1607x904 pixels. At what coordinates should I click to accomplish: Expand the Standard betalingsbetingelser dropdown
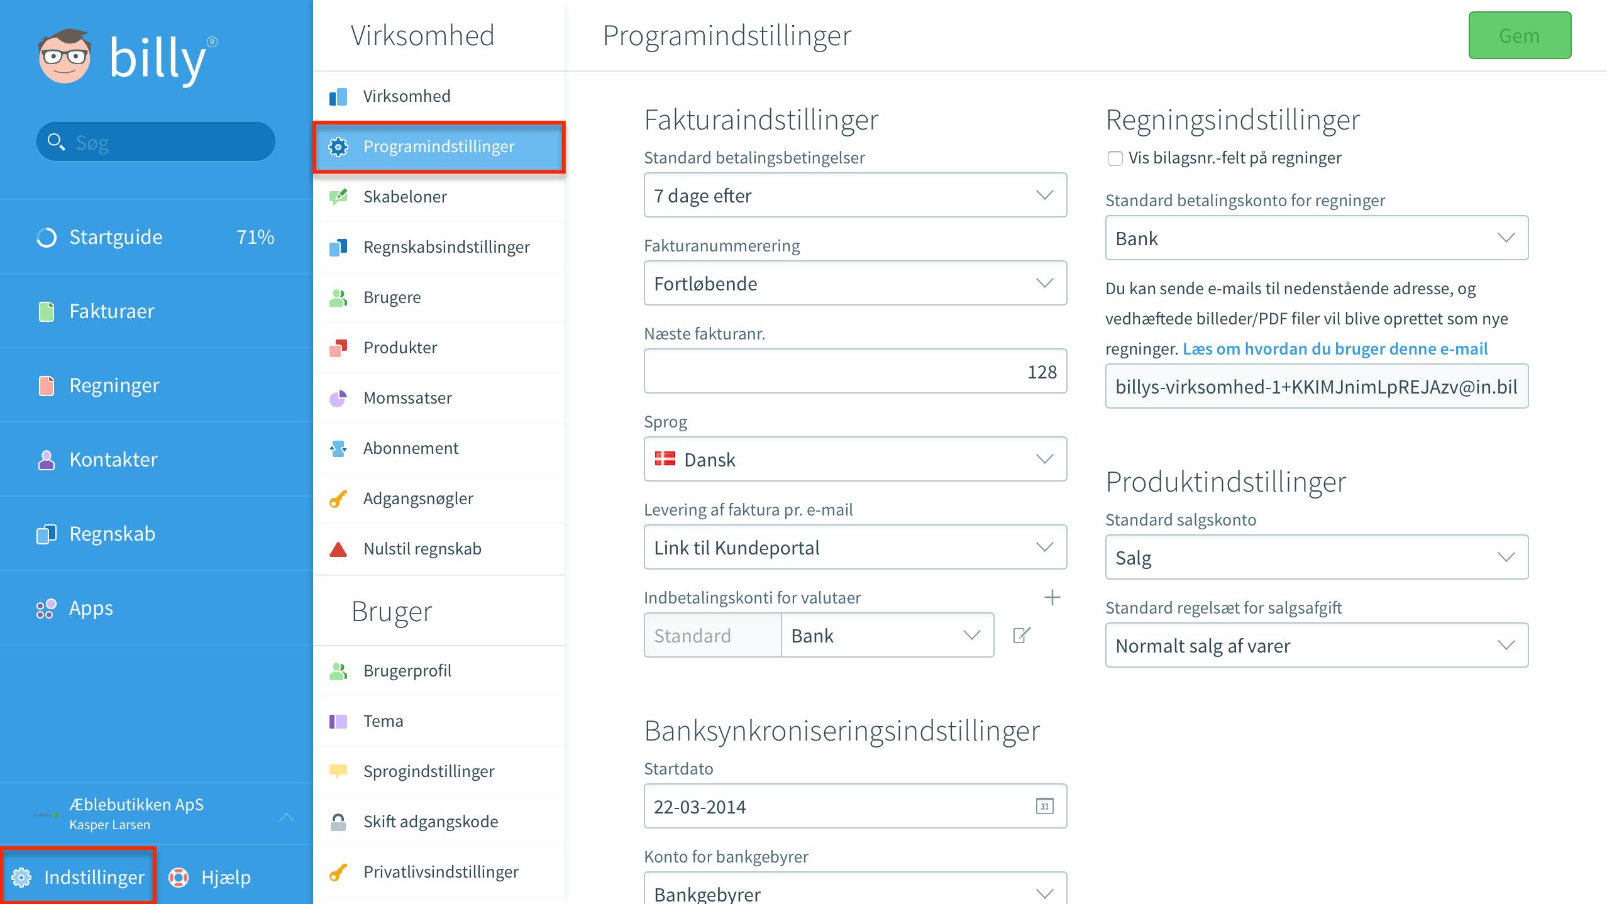[855, 195]
